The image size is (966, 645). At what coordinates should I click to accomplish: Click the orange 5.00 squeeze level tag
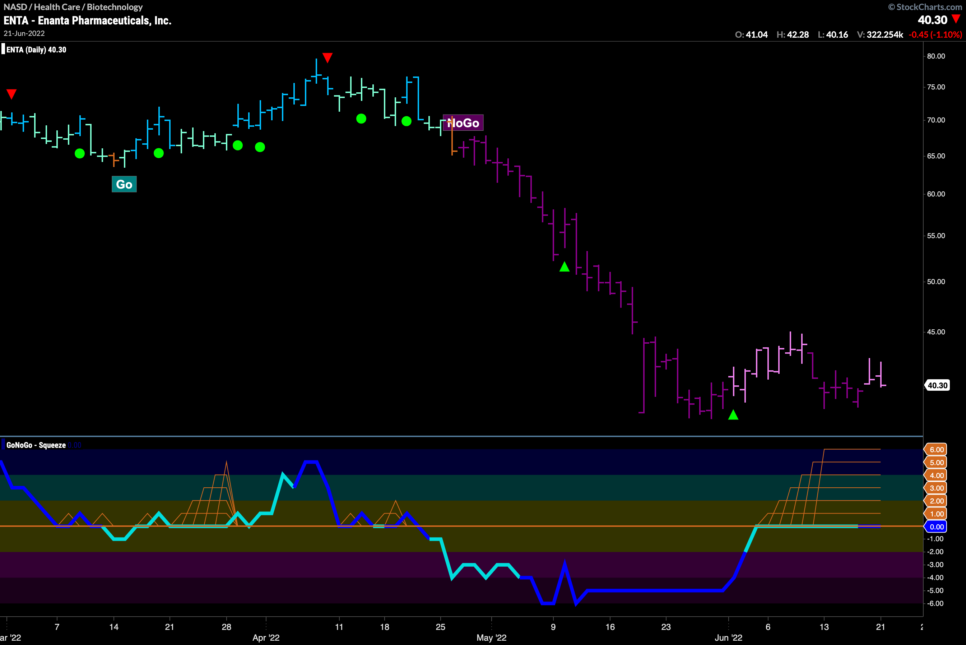click(x=935, y=462)
